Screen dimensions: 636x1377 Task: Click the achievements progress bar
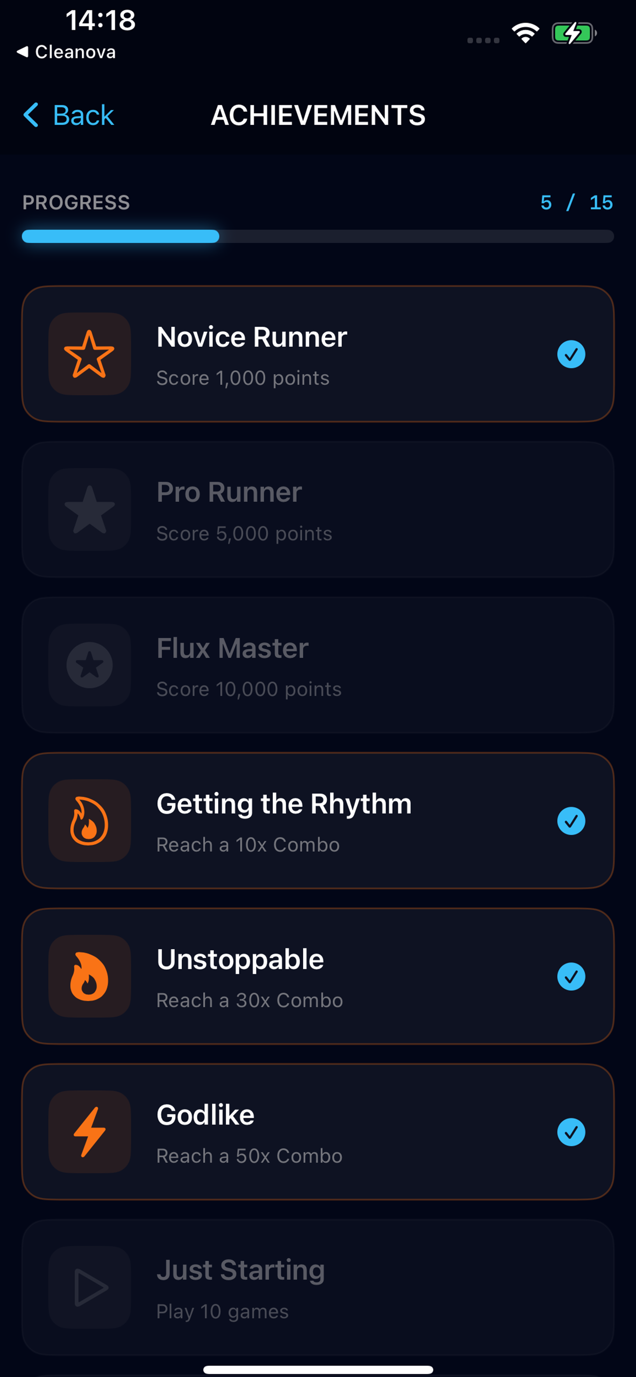[x=317, y=236]
